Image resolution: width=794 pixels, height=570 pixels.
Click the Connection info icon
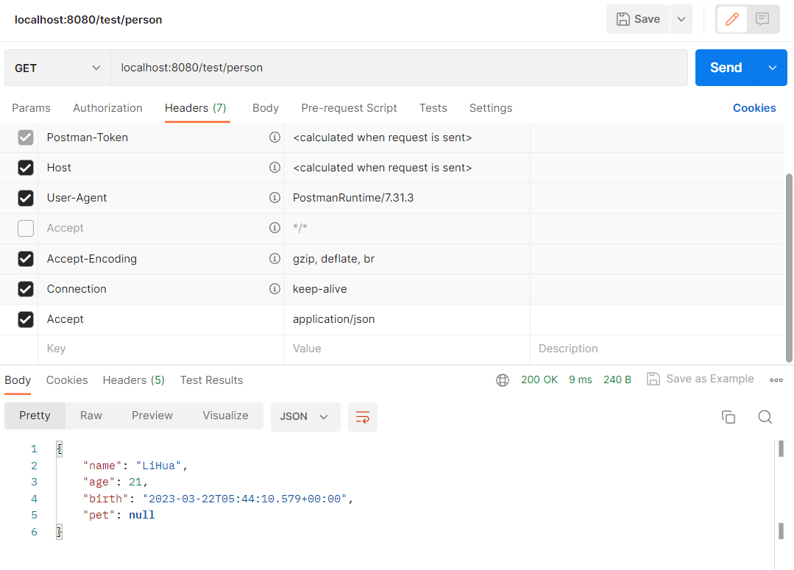pos(274,288)
